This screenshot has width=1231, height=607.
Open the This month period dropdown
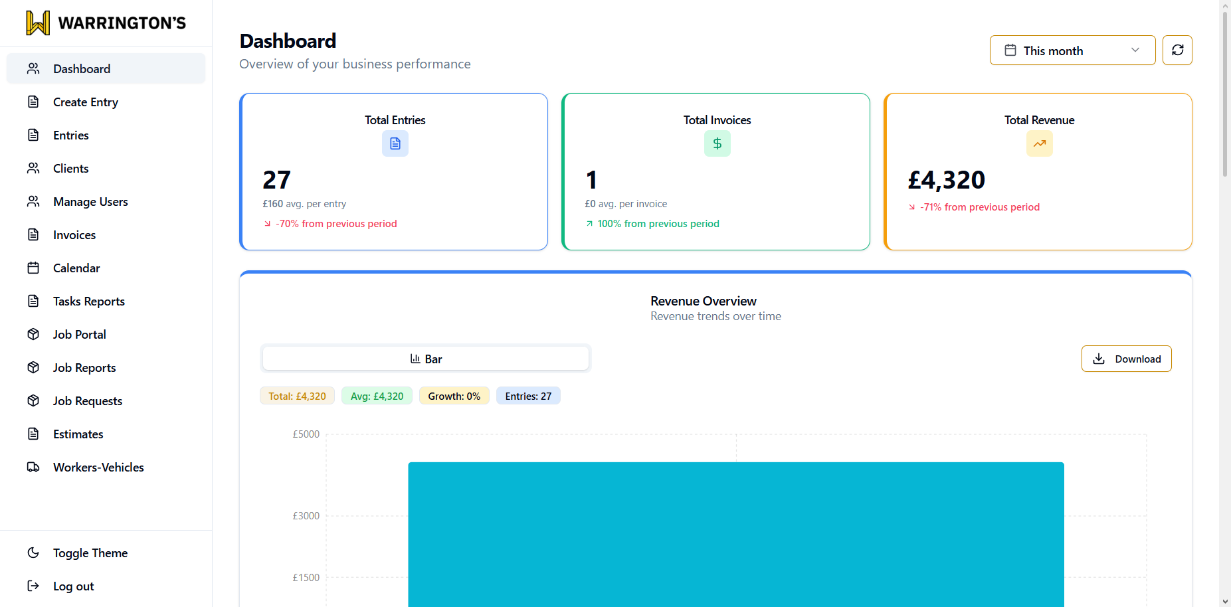(x=1072, y=50)
